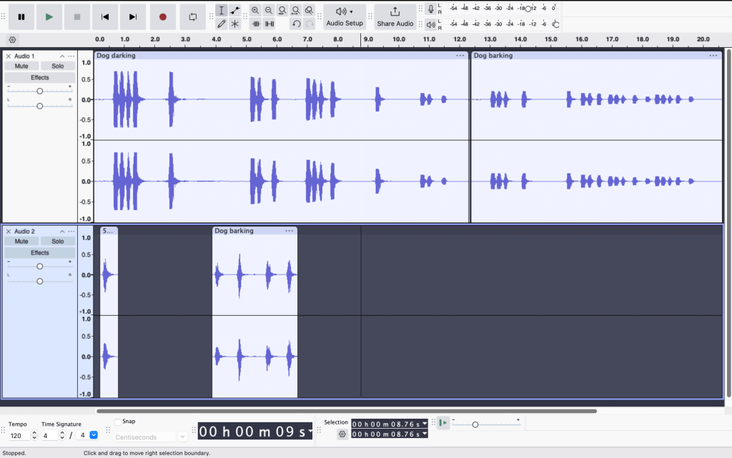732x458 pixels.
Task: Click the Undo arrow icon
Action: click(296, 24)
